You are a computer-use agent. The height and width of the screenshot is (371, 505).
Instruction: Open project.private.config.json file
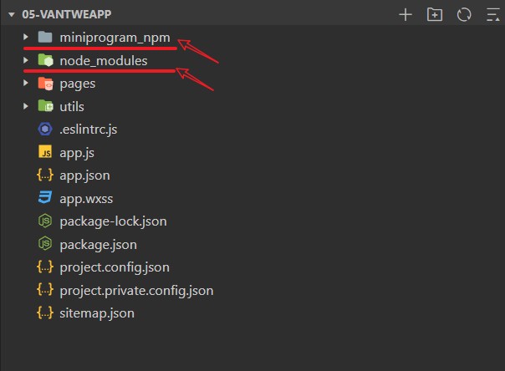tap(136, 291)
